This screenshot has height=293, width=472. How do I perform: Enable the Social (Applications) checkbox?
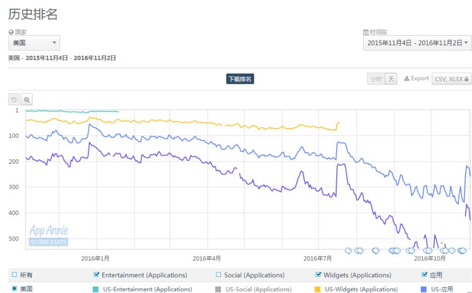(x=219, y=275)
